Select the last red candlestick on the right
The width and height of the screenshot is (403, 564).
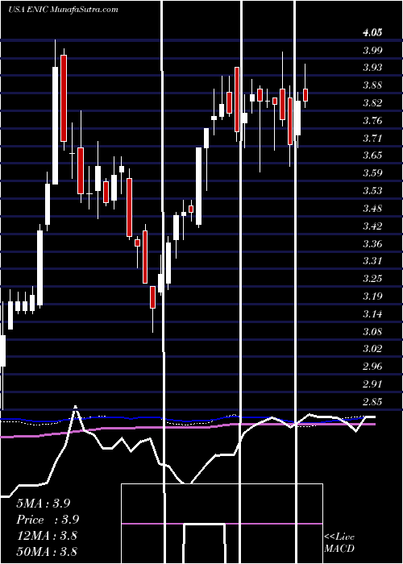305,95
